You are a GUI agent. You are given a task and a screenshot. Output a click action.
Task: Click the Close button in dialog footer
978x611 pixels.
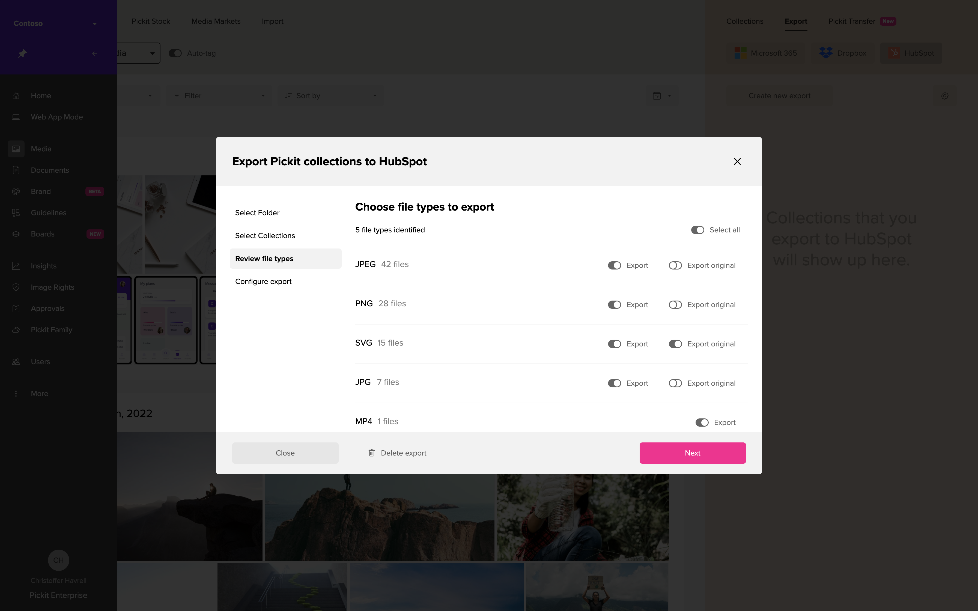click(x=285, y=453)
